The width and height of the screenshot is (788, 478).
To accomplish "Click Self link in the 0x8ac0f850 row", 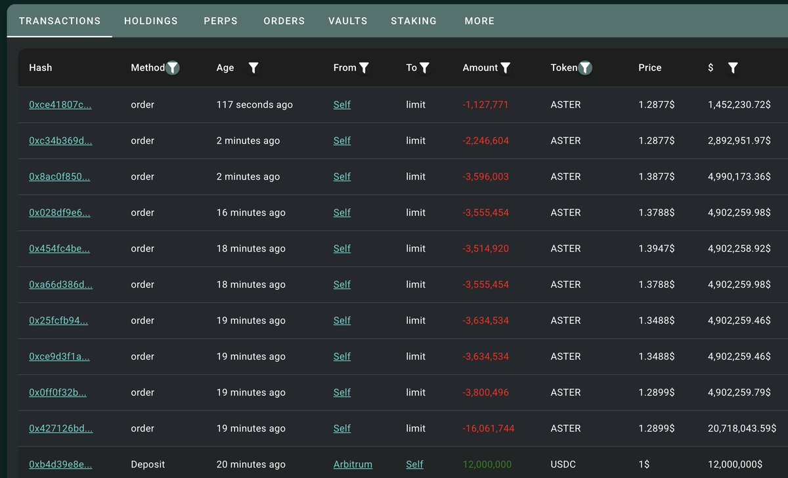I will 342,176.
